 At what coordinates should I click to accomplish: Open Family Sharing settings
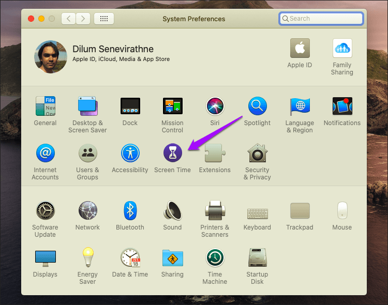coord(342,48)
